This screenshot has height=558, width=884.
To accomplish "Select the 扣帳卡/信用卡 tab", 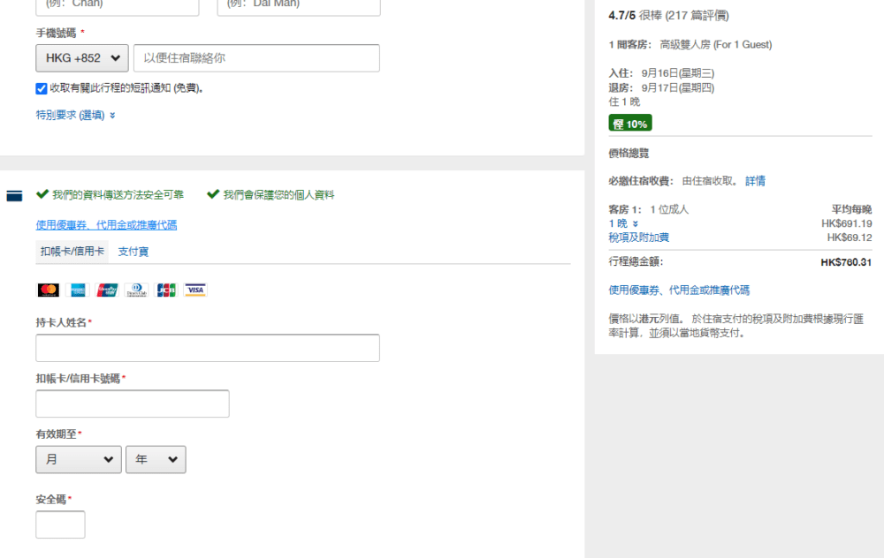I will pos(71,251).
